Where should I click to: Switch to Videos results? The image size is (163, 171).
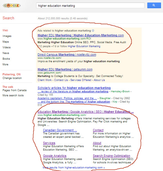pyautogui.click(x=7, y=47)
